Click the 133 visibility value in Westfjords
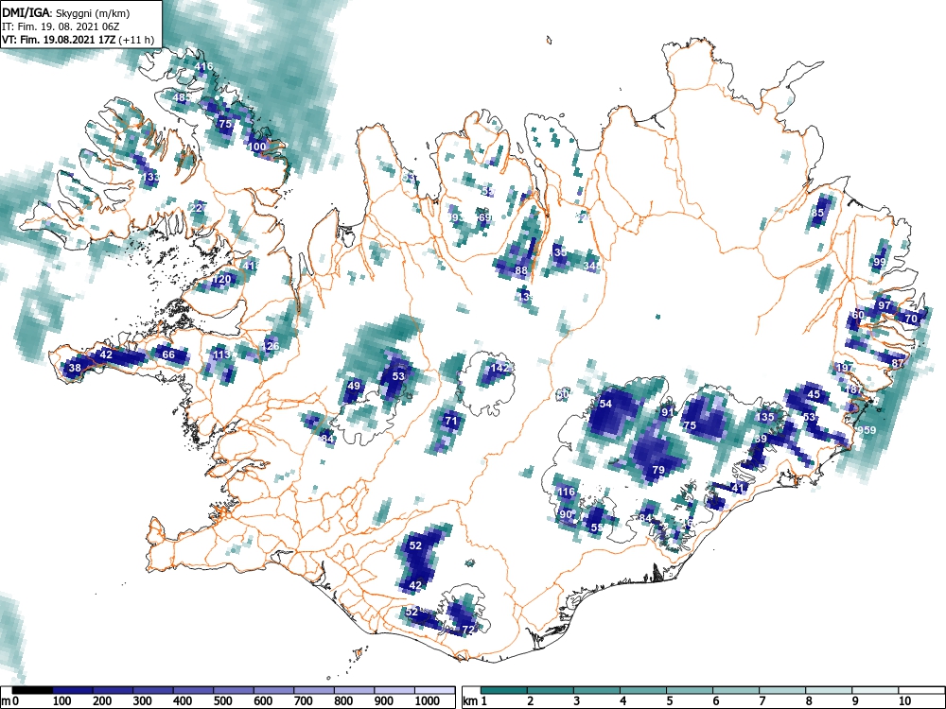 pyautogui.click(x=151, y=178)
